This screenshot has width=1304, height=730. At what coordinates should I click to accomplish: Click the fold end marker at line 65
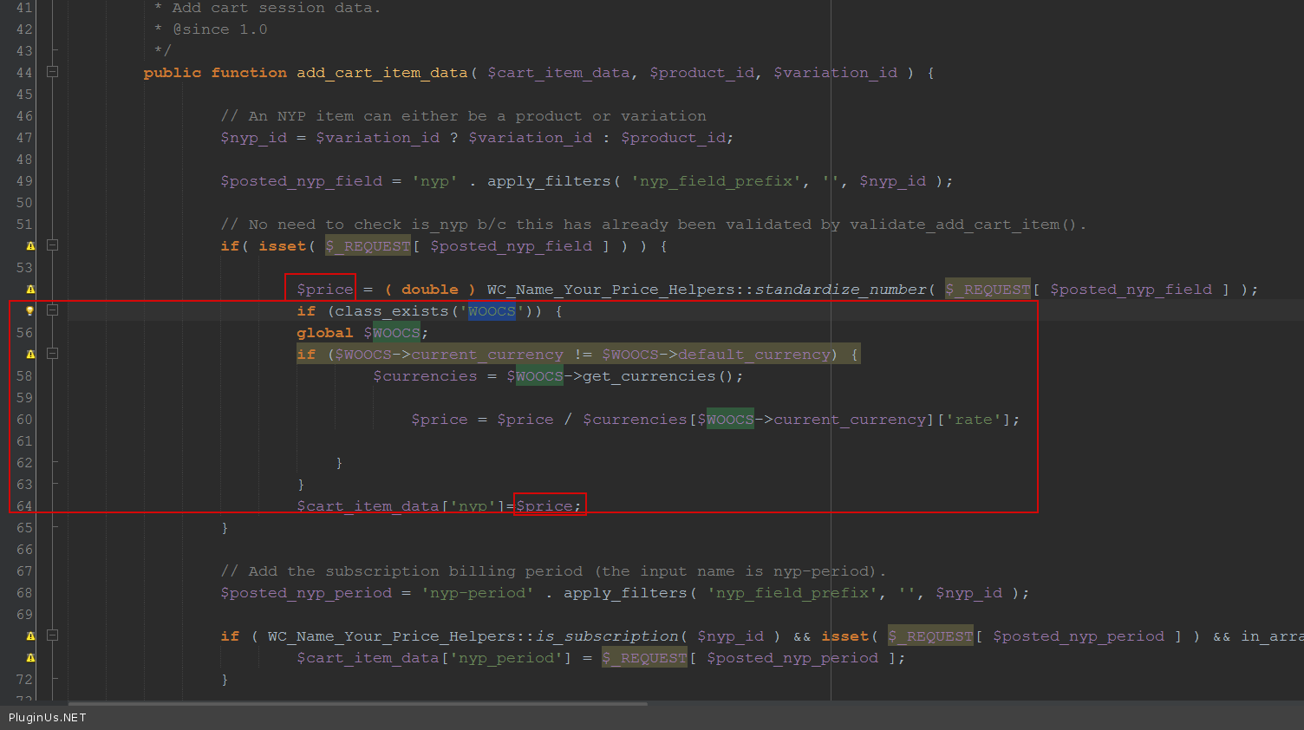[x=54, y=526]
